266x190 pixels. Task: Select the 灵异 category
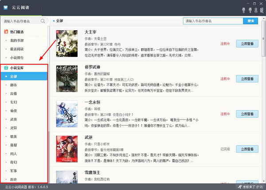[14, 128]
